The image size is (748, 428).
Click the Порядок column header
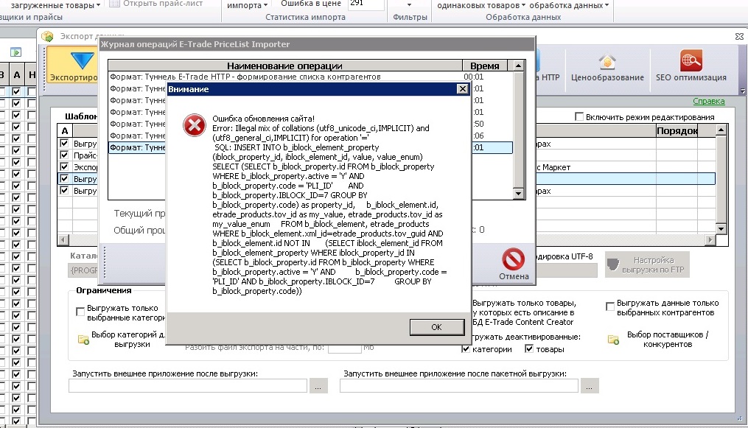coord(677,130)
